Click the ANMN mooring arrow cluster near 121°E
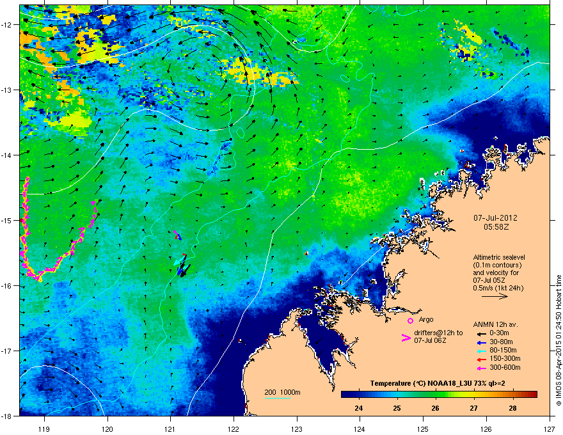563x435 pixels. pyautogui.click(x=182, y=265)
